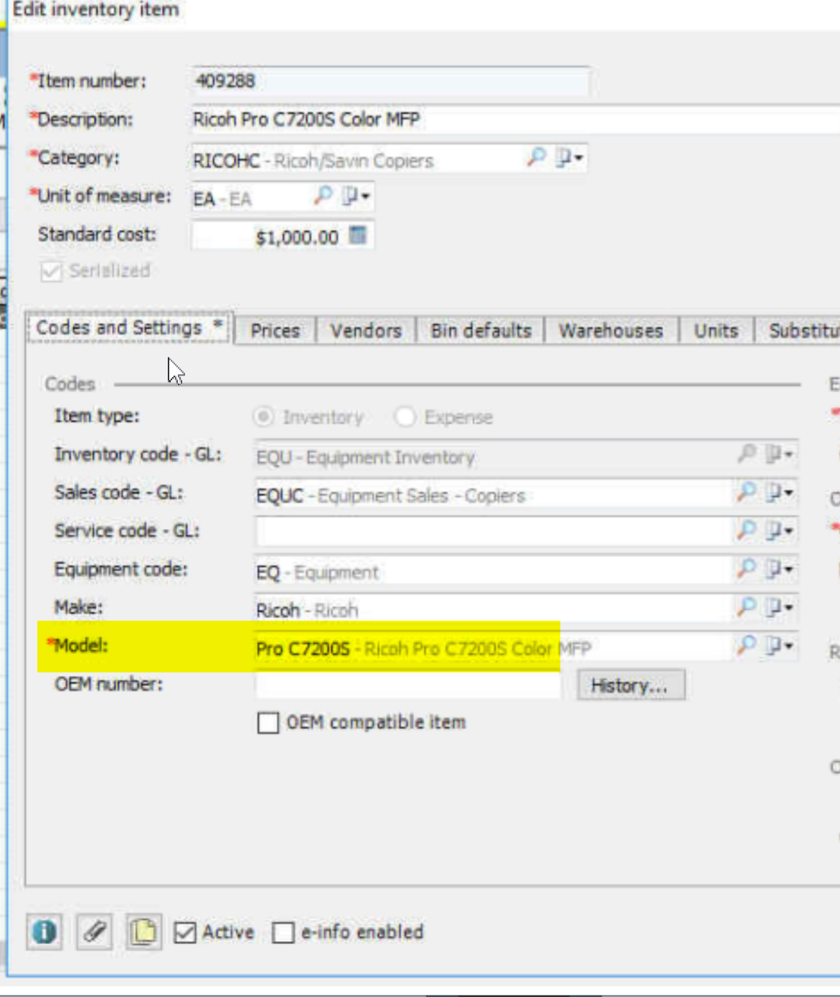Uncheck the Active checkbox
Screen dimensions: 840x997
point(185,932)
